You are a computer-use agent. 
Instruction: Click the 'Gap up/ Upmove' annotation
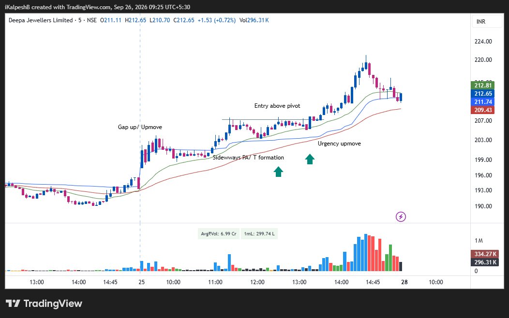click(x=140, y=127)
